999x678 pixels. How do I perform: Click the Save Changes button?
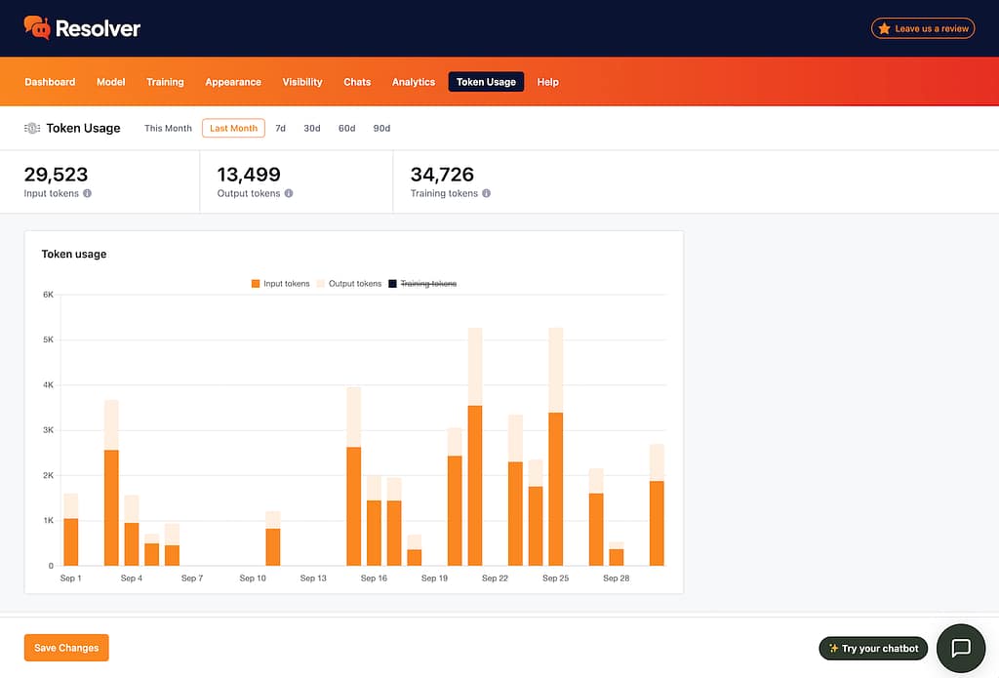[x=66, y=648]
